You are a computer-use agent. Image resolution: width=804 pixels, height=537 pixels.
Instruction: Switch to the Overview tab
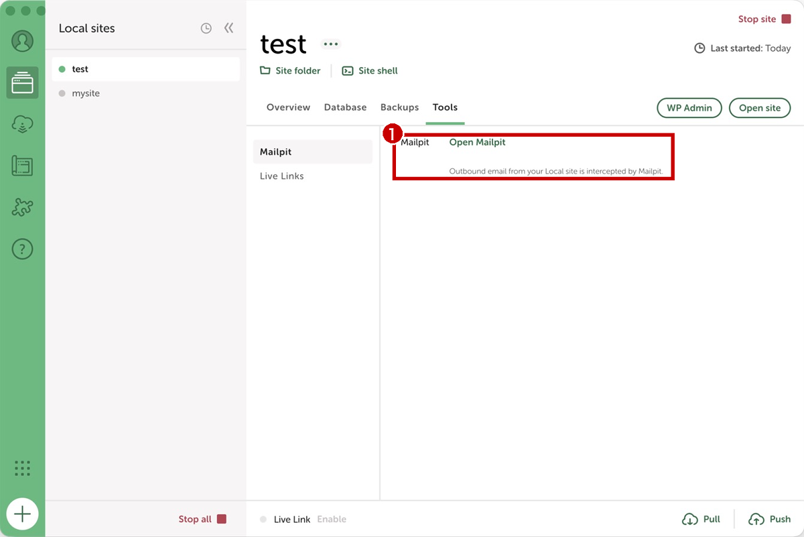pos(288,107)
